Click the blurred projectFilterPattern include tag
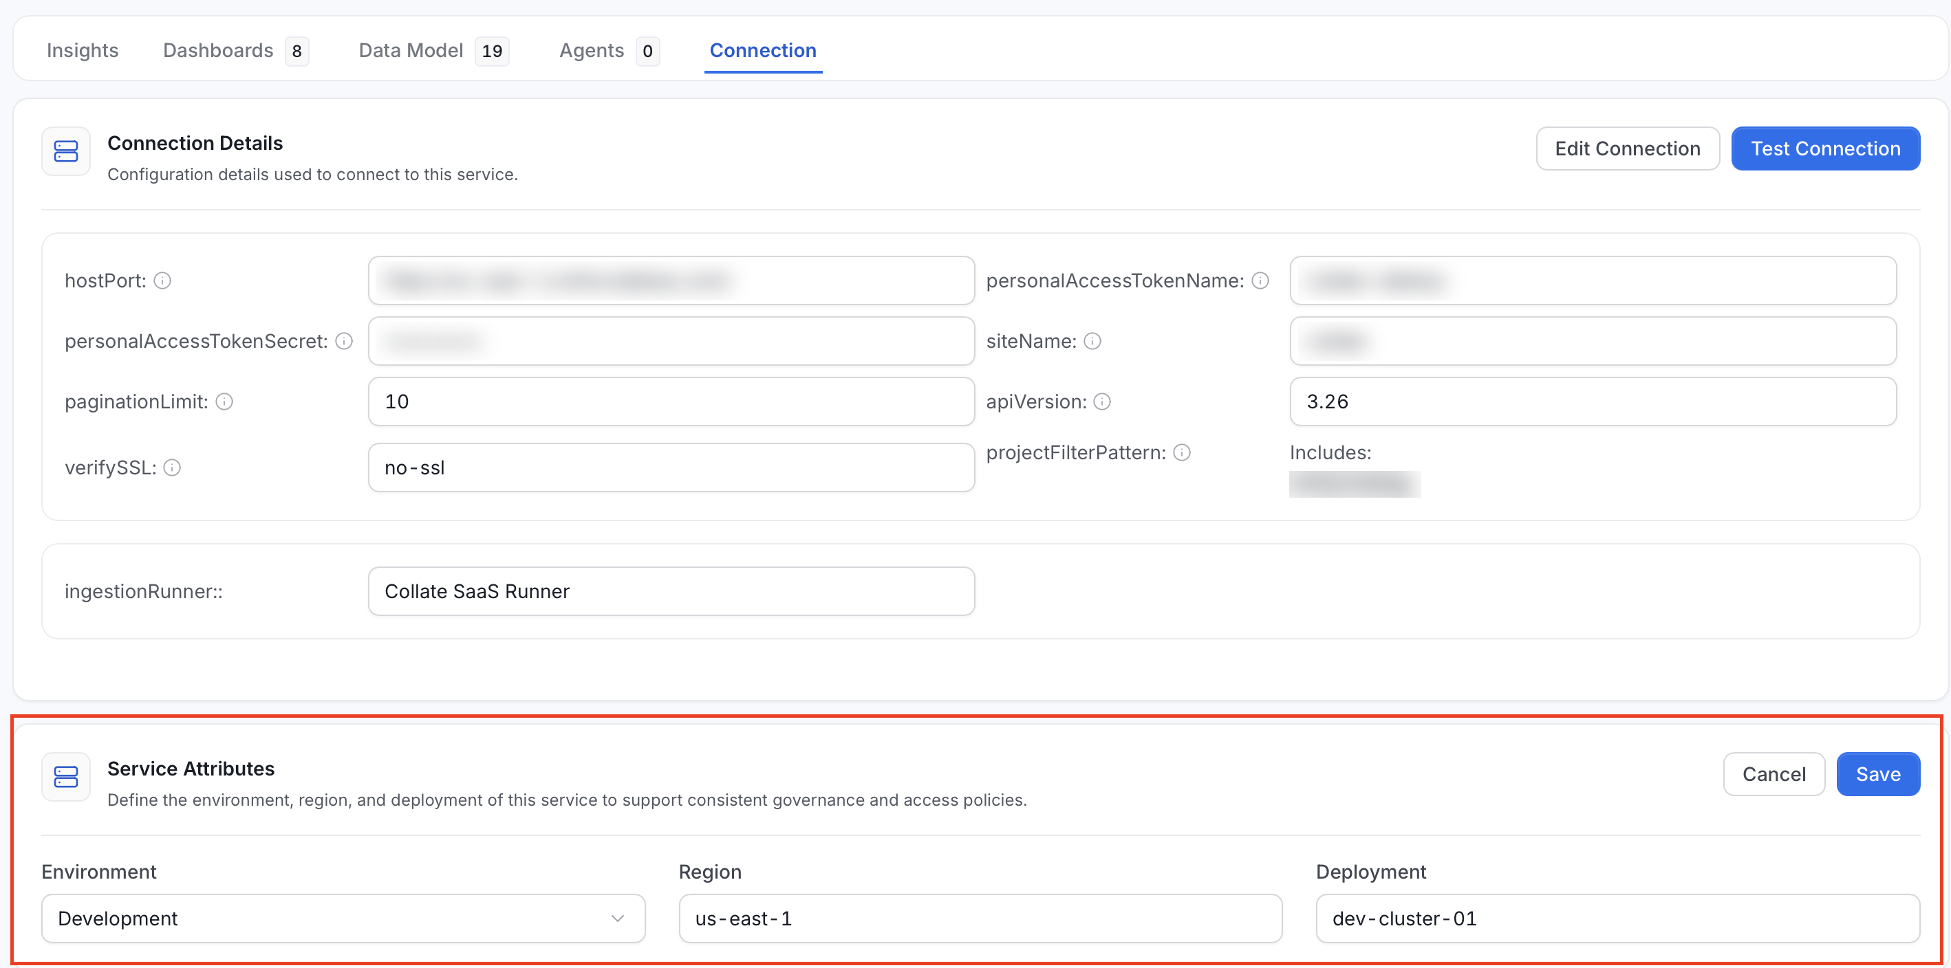This screenshot has width=1951, height=968. (x=1355, y=485)
